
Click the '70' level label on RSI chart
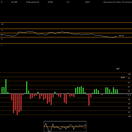2,30
